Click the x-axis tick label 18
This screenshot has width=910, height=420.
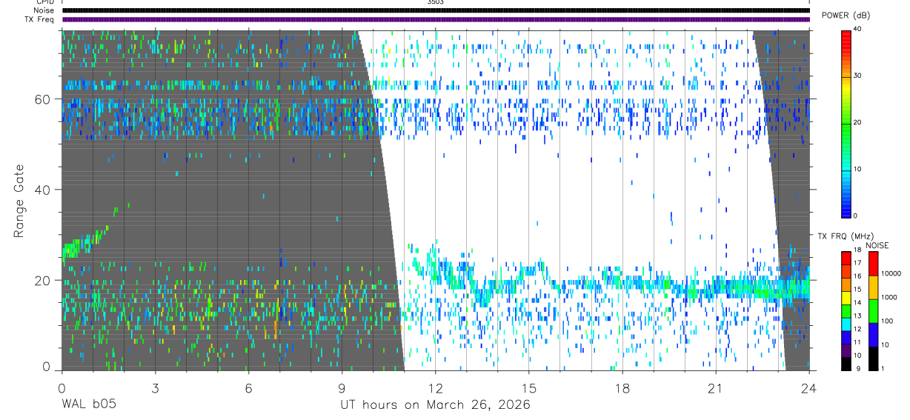point(622,387)
